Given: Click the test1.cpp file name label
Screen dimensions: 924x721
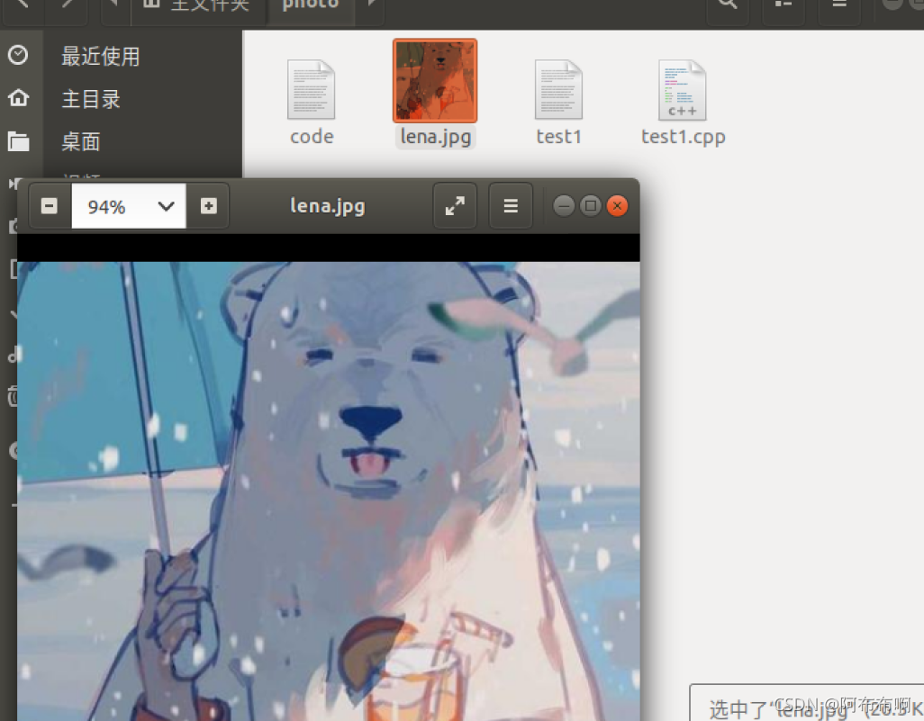Looking at the screenshot, I should (683, 137).
